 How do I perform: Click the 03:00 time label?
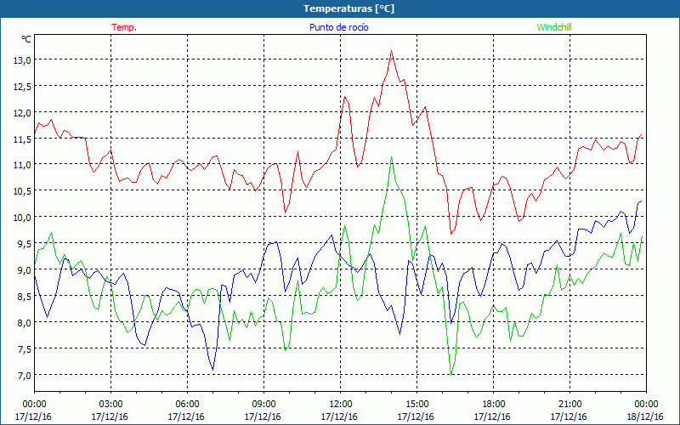110,405
